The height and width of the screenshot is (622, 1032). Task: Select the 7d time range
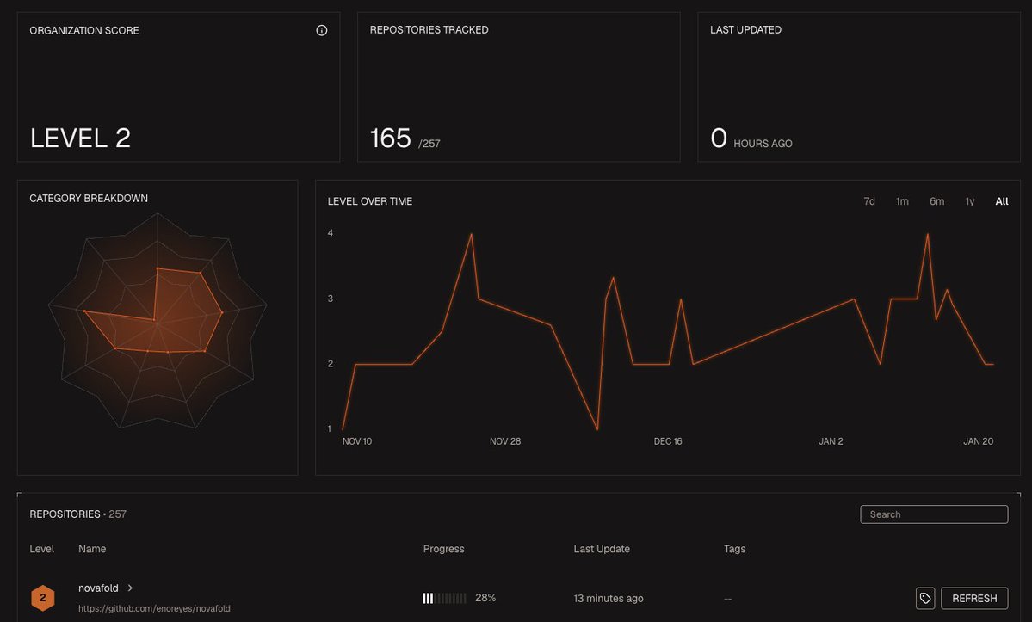coord(868,200)
